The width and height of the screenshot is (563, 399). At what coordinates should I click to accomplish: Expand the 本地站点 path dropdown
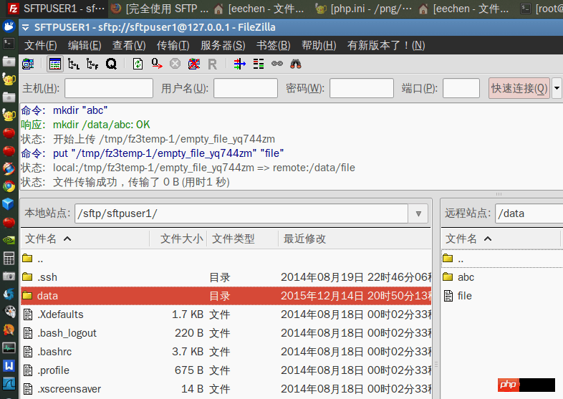[x=418, y=213]
